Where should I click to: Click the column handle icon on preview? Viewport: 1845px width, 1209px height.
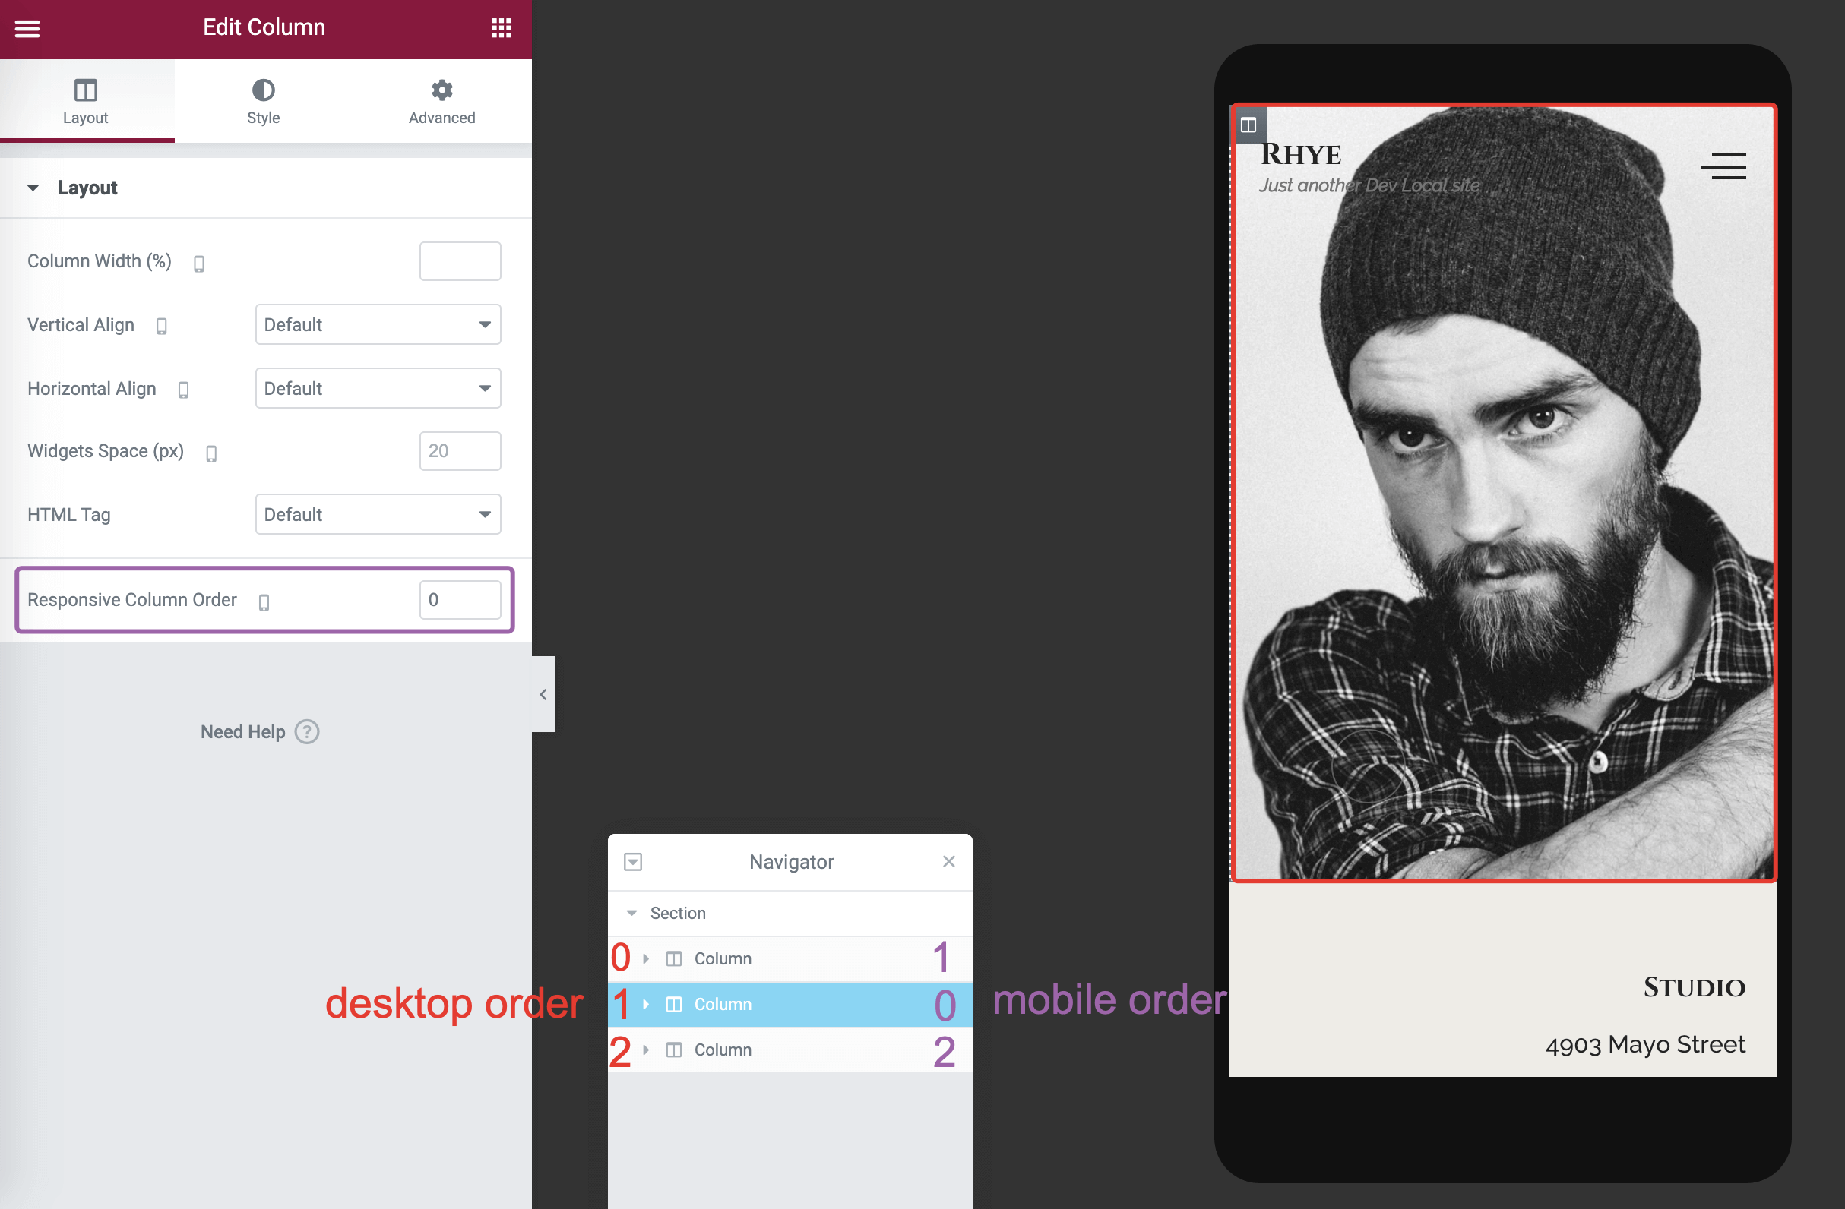pos(1248,125)
